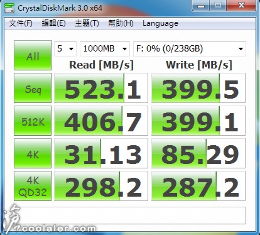Minimize the CrystalDiskMark window

click(x=200, y=6)
